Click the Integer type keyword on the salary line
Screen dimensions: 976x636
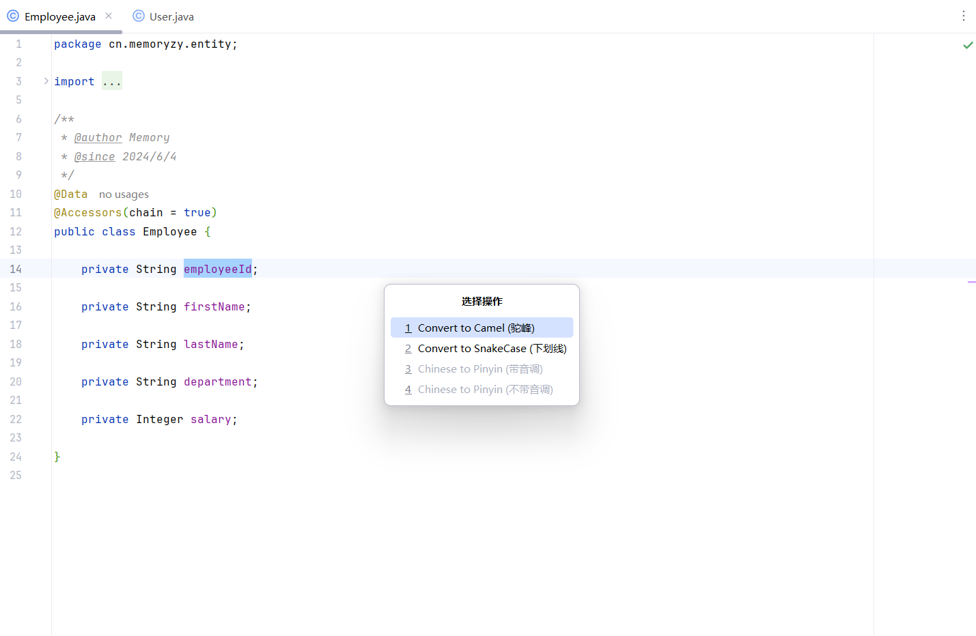click(x=160, y=419)
